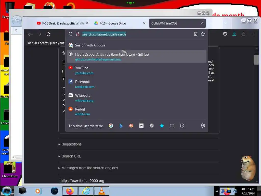Open Windows Media Player taskbar icon
The image size is (261, 196).
click(38, 191)
